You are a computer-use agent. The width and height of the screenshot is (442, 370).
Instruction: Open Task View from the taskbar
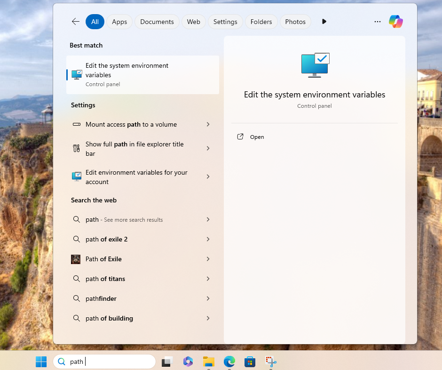[x=167, y=362]
